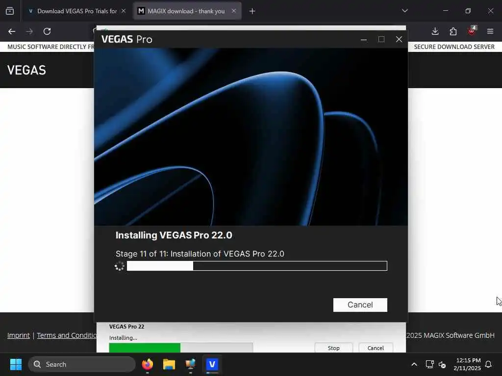The height and width of the screenshot is (376, 502).
Task: Open the Firefox hamburger menu
Action: coord(490,31)
